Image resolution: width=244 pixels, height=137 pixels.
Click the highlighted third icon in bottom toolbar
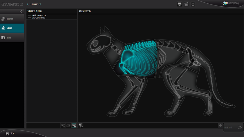coord(74,125)
